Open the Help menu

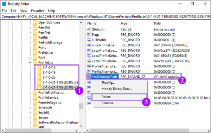[x=52, y=11]
